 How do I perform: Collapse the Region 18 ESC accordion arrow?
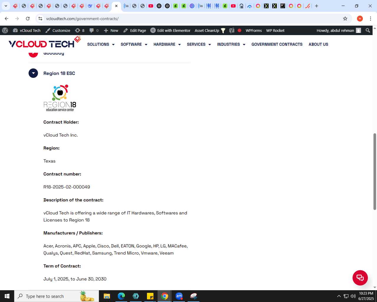(x=33, y=73)
